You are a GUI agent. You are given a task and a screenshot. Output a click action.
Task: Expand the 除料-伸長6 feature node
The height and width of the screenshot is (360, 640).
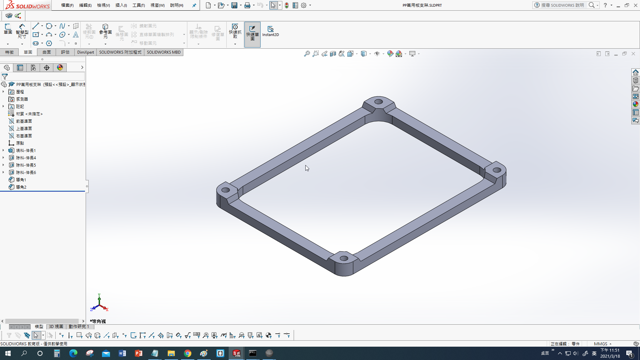pos(3,173)
